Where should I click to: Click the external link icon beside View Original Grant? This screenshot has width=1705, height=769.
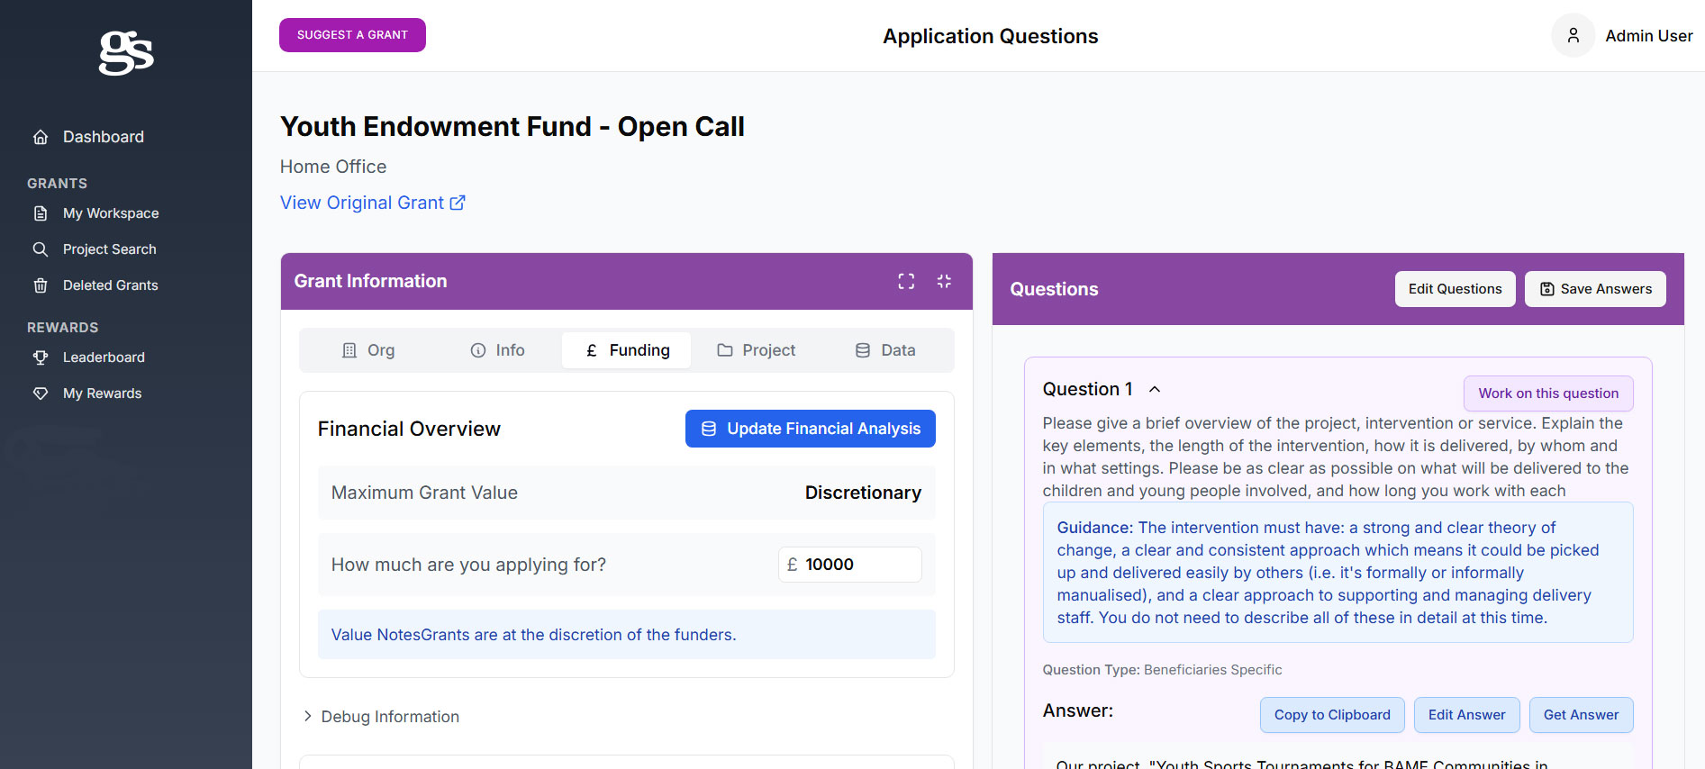coord(458,203)
